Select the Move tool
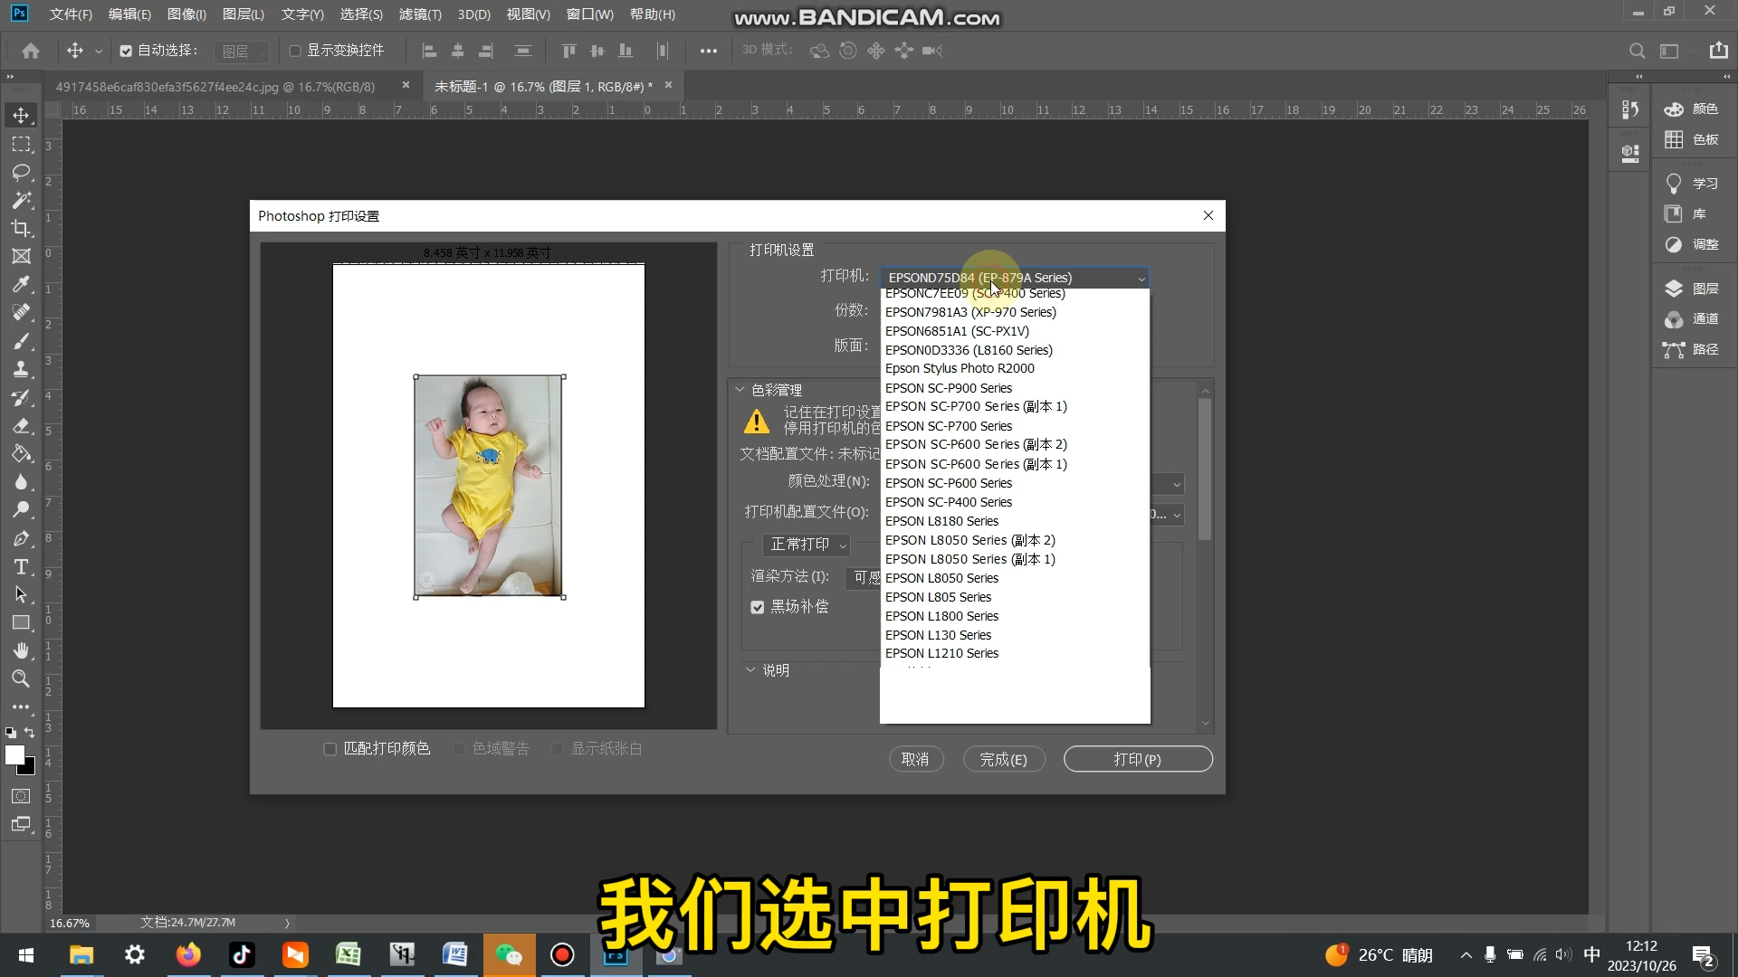The image size is (1738, 977). click(x=22, y=113)
